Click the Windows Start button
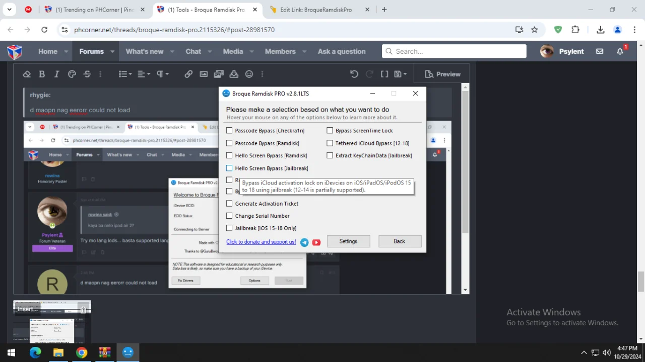The image size is (645, 362). click(11, 352)
